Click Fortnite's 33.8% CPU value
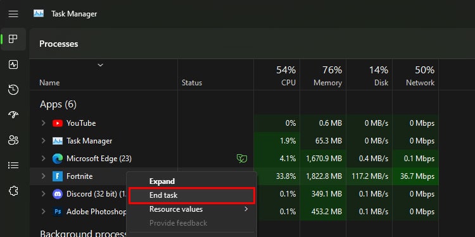Screen dimensions: 475x237 coord(286,176)
